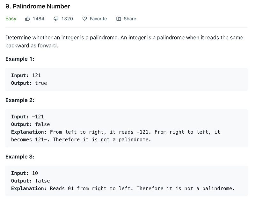Click the dislike count showing 1320
This screenshot has width=255, height=202.
pos(67,19)
